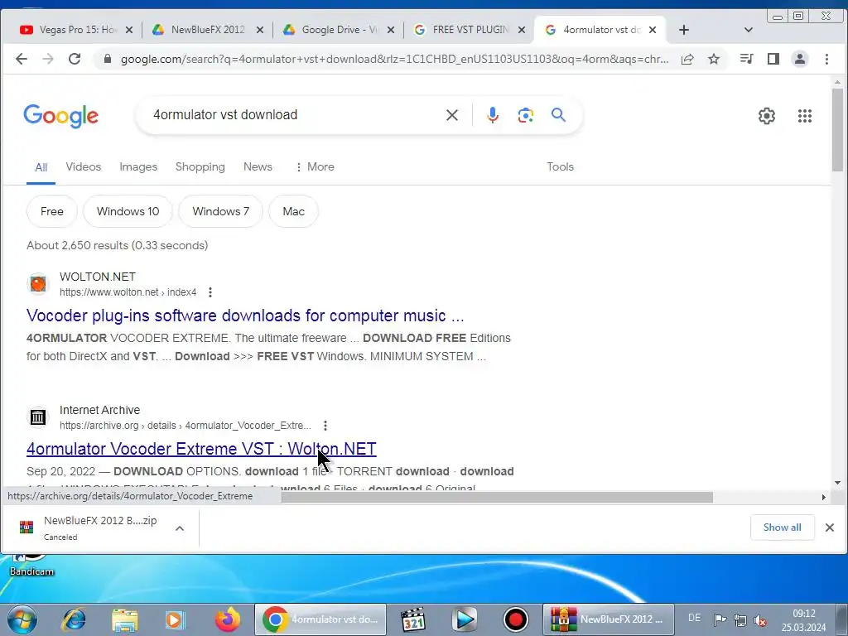Select the All search tab
Image resolution: width=848 pixels, height=636 pixels.
41,167
